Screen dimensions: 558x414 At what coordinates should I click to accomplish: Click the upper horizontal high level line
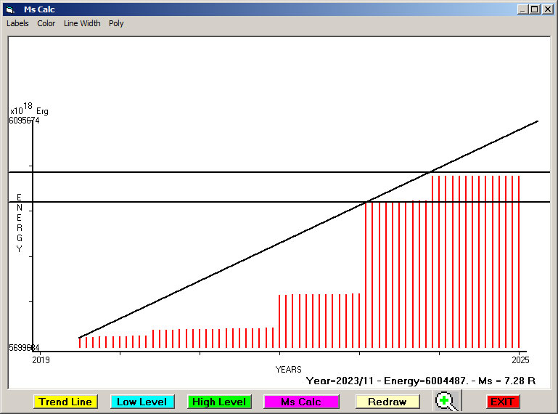click(x=279, y=172)
